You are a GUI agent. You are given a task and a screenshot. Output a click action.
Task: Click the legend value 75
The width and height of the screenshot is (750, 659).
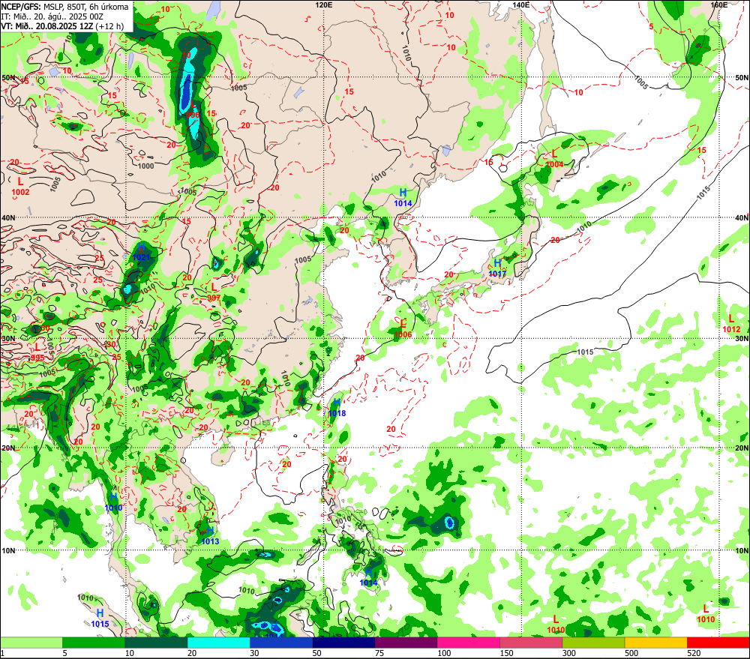(x=379, y=653)
